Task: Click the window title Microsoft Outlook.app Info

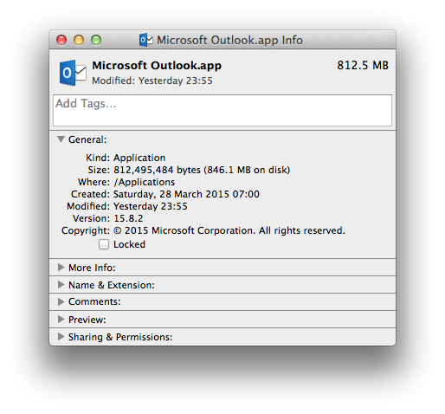Action: pyautogui.click(x=229, y=40)
